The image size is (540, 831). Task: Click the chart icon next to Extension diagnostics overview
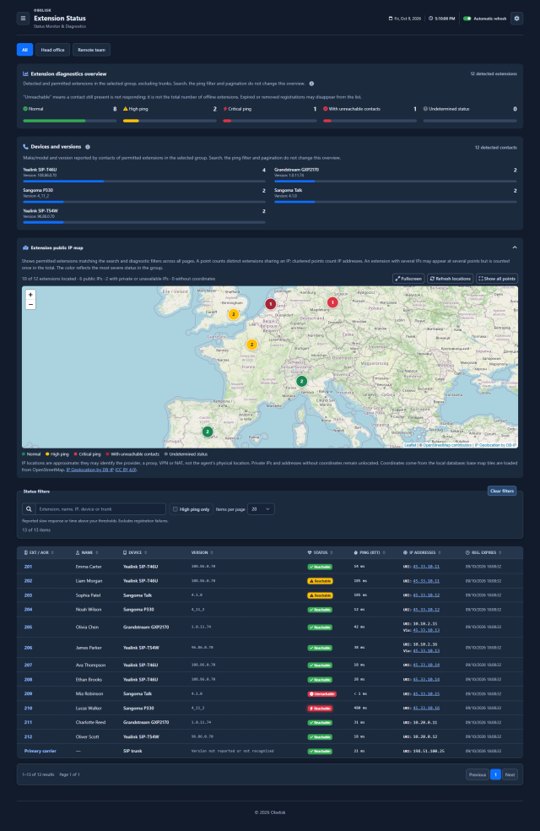25,74
